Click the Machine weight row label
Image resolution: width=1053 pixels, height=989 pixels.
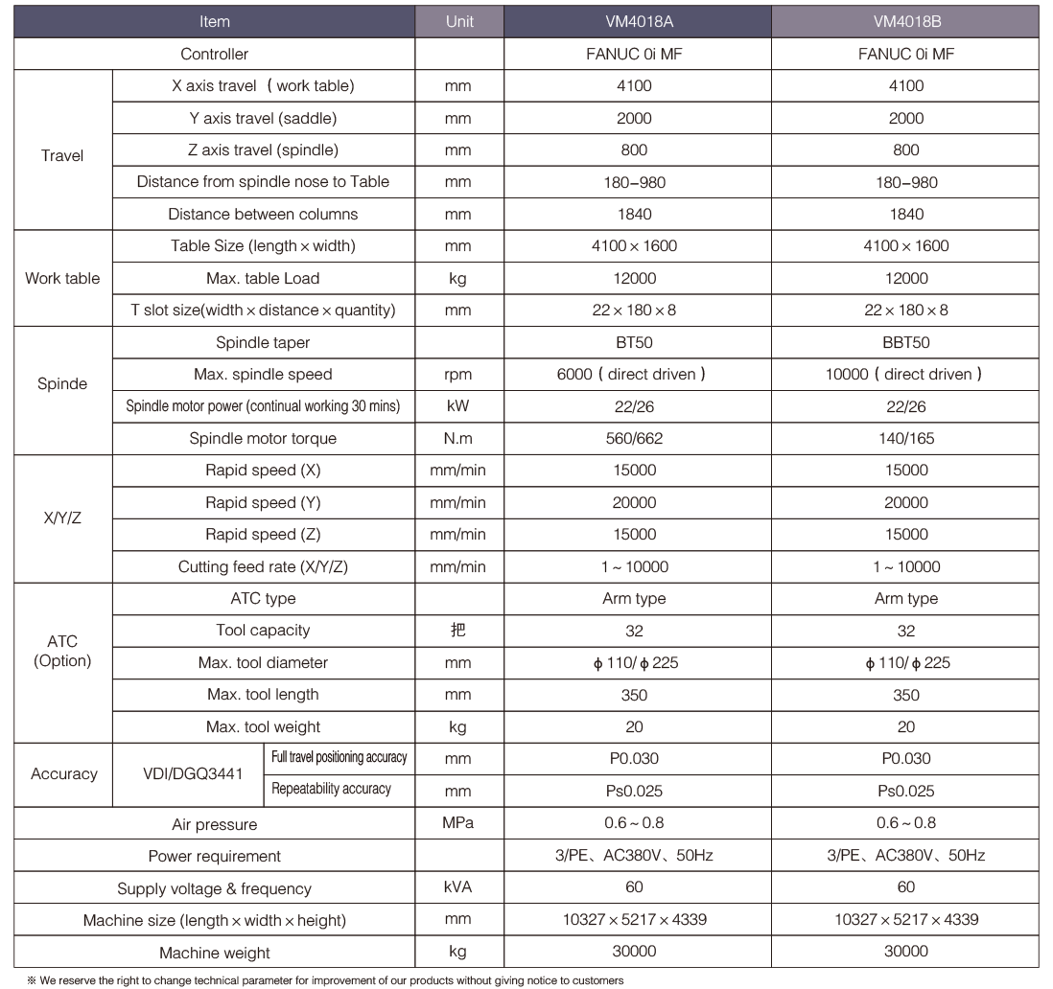point(215,953)
